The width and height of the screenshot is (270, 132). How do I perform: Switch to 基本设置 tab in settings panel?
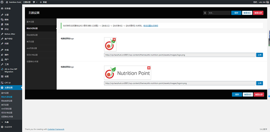click(40, 22)
